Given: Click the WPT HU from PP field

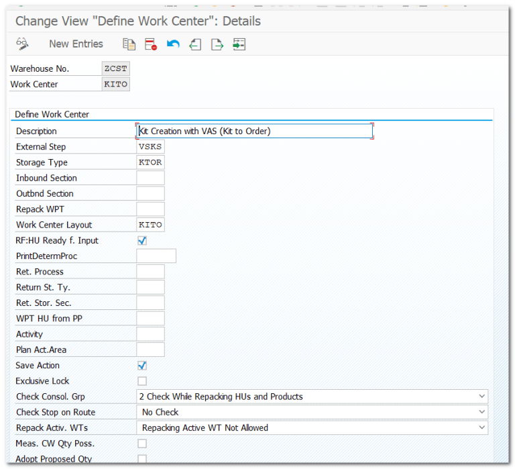Looking at the screenshot, I should (150, 319).
